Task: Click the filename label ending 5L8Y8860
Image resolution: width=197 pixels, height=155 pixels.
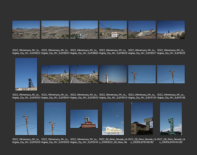Action: (84, 52)
